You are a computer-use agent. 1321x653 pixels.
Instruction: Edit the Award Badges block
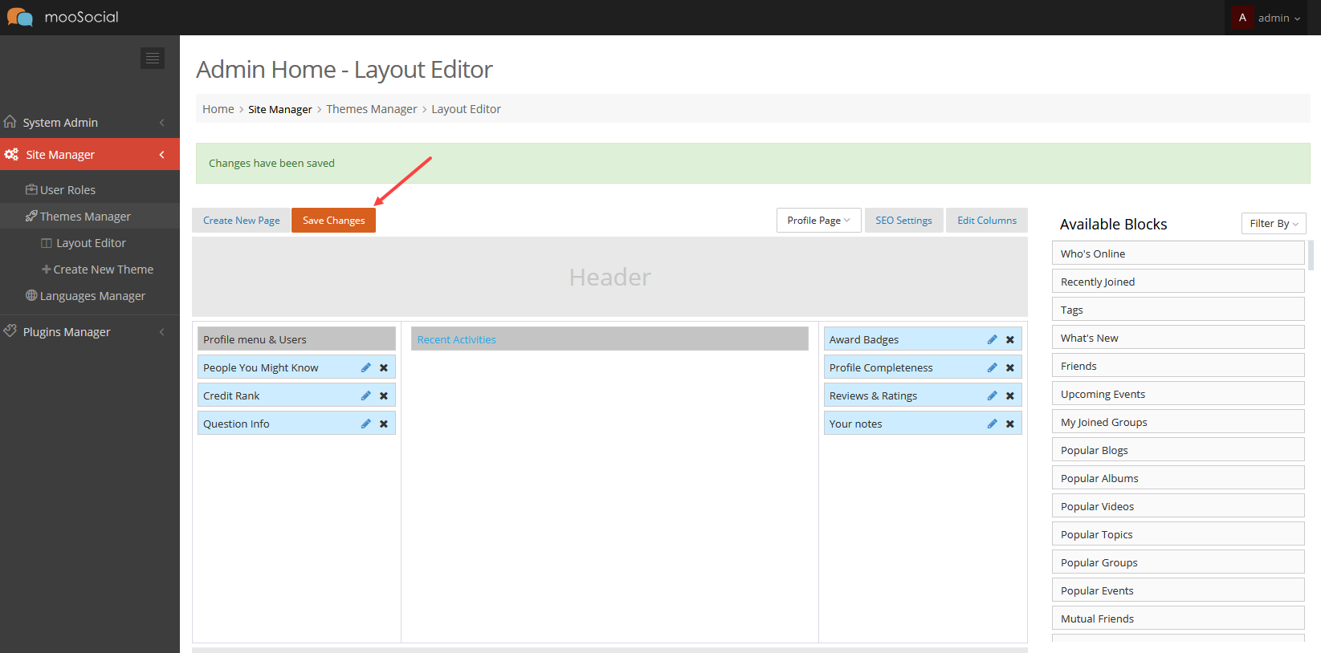993,339
